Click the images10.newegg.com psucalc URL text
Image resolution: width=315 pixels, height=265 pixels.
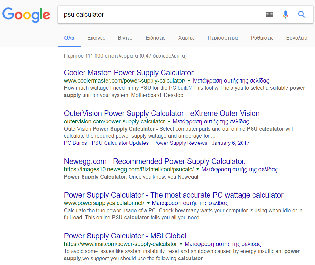(x=129, y=169)
